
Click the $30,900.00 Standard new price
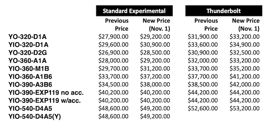pyautogui.click(x=155, y=45)
